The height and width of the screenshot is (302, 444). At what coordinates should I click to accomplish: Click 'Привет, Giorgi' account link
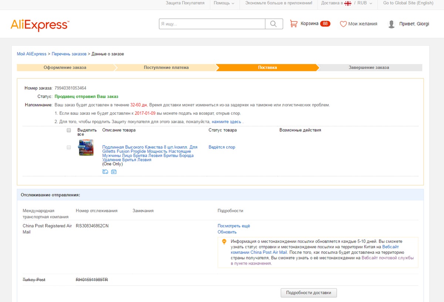coord(414,24)
